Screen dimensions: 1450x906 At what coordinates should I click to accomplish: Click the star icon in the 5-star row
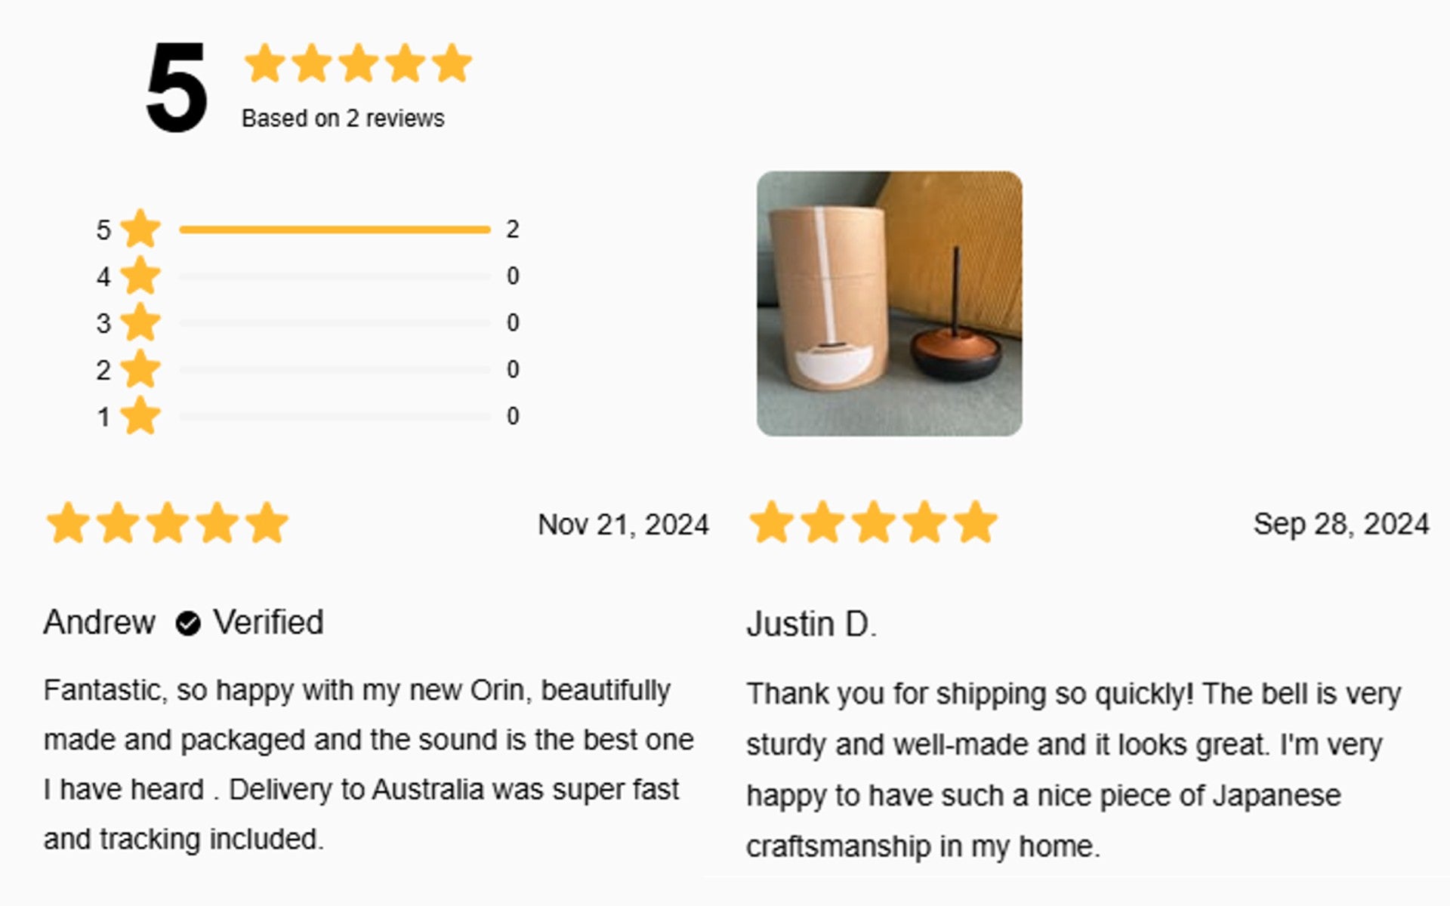point(140,229)
